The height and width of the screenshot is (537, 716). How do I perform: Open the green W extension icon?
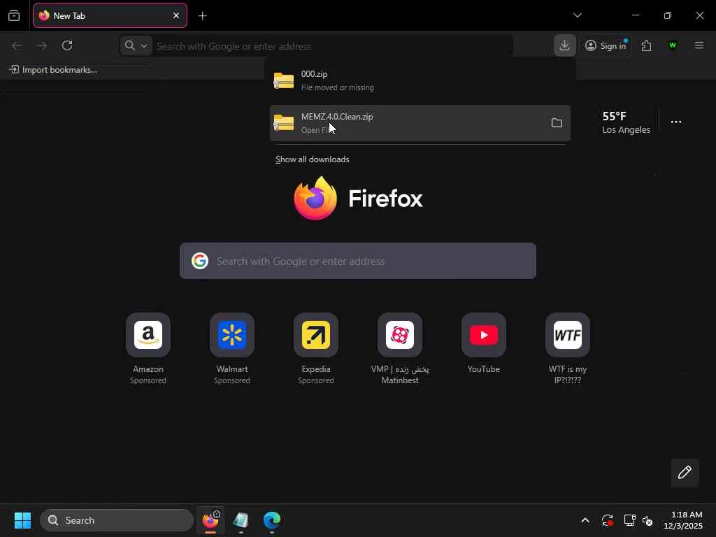click(672, 45)
